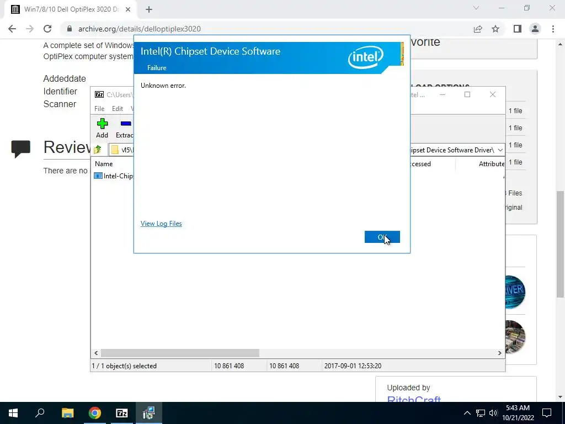The image size is (565, 424).
Task: Open File Explorer from taskbar
Action: (x=67, y=413)
